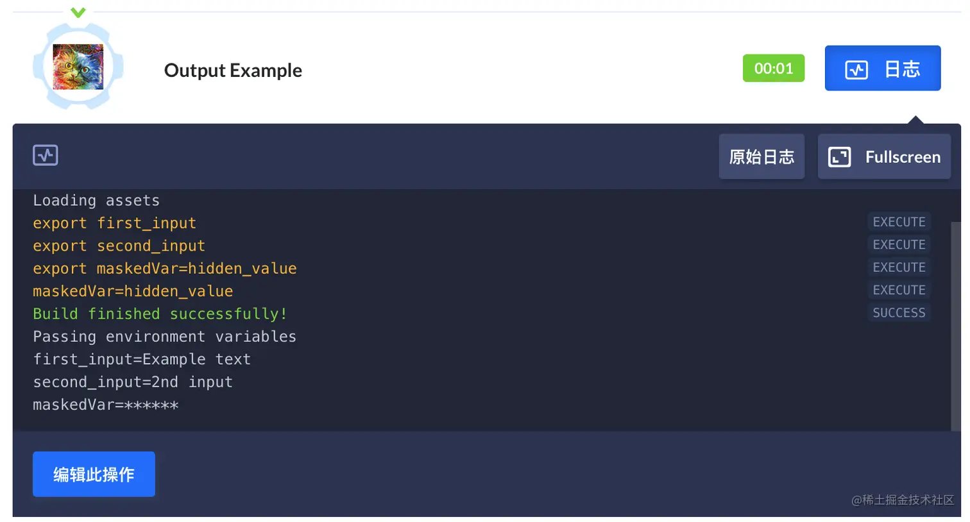Click the Output Example title
This screenshot has width=970, height=522.
point(233,70)
